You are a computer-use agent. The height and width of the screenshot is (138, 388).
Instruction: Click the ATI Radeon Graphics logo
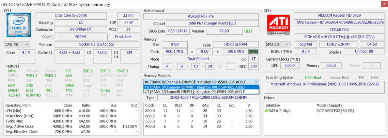(279, 25)
